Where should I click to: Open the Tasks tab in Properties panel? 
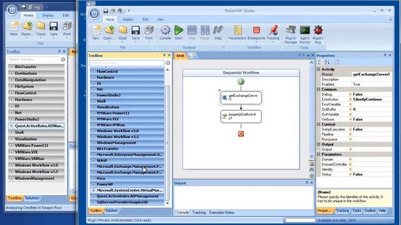(357, 211)
